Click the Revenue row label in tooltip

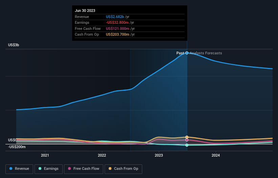point(82,17)
